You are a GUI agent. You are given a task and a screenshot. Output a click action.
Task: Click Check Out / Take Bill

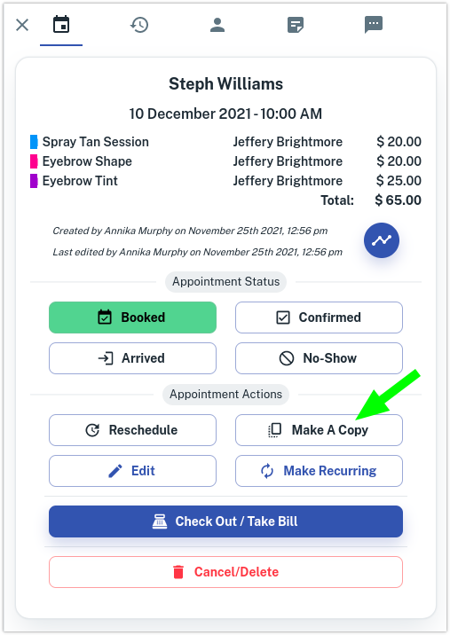pos(225,521)
